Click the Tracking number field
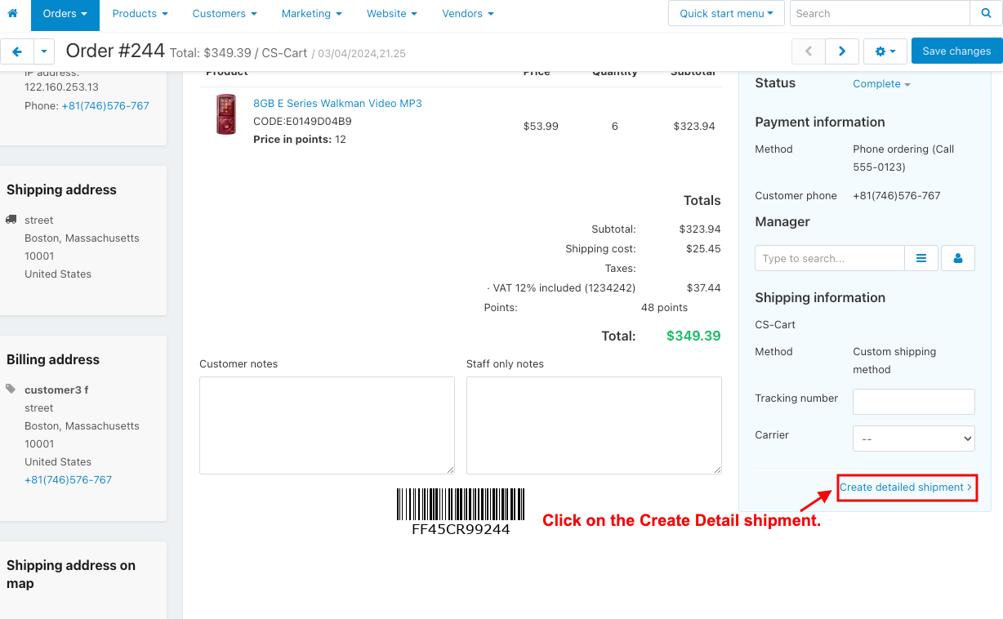1003x619 pixels. pyautogui.click(x=914, y=402)
